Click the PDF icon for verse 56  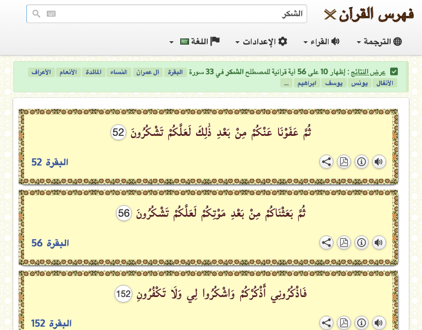[x=343, y=243]
